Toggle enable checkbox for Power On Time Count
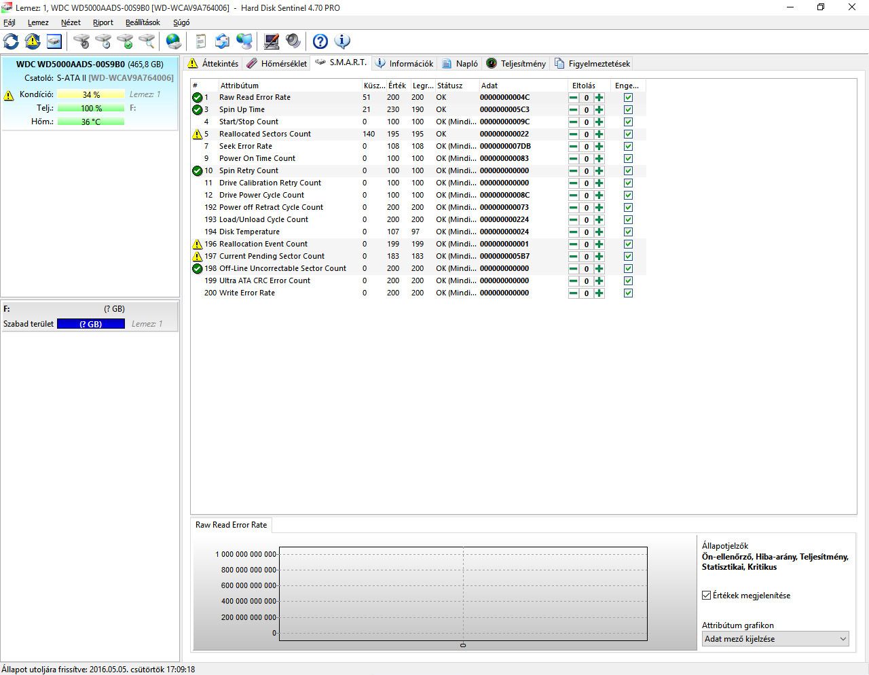The width and height of the screenshot is (869, 675). point(628,159)
